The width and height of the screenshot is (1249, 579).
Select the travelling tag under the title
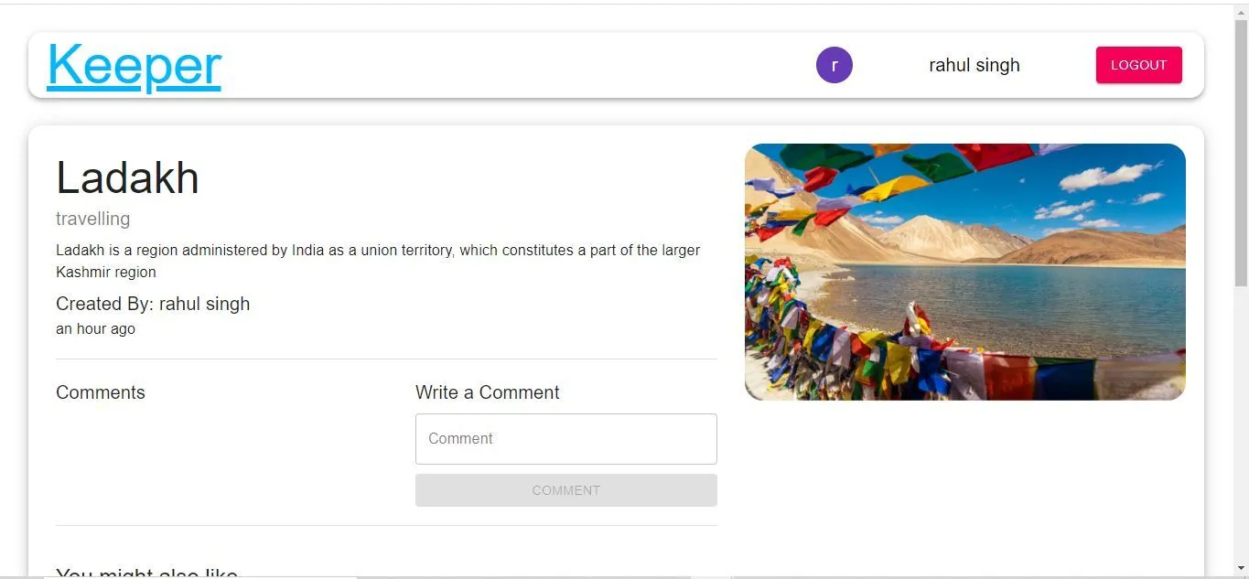tap(93, 219)
